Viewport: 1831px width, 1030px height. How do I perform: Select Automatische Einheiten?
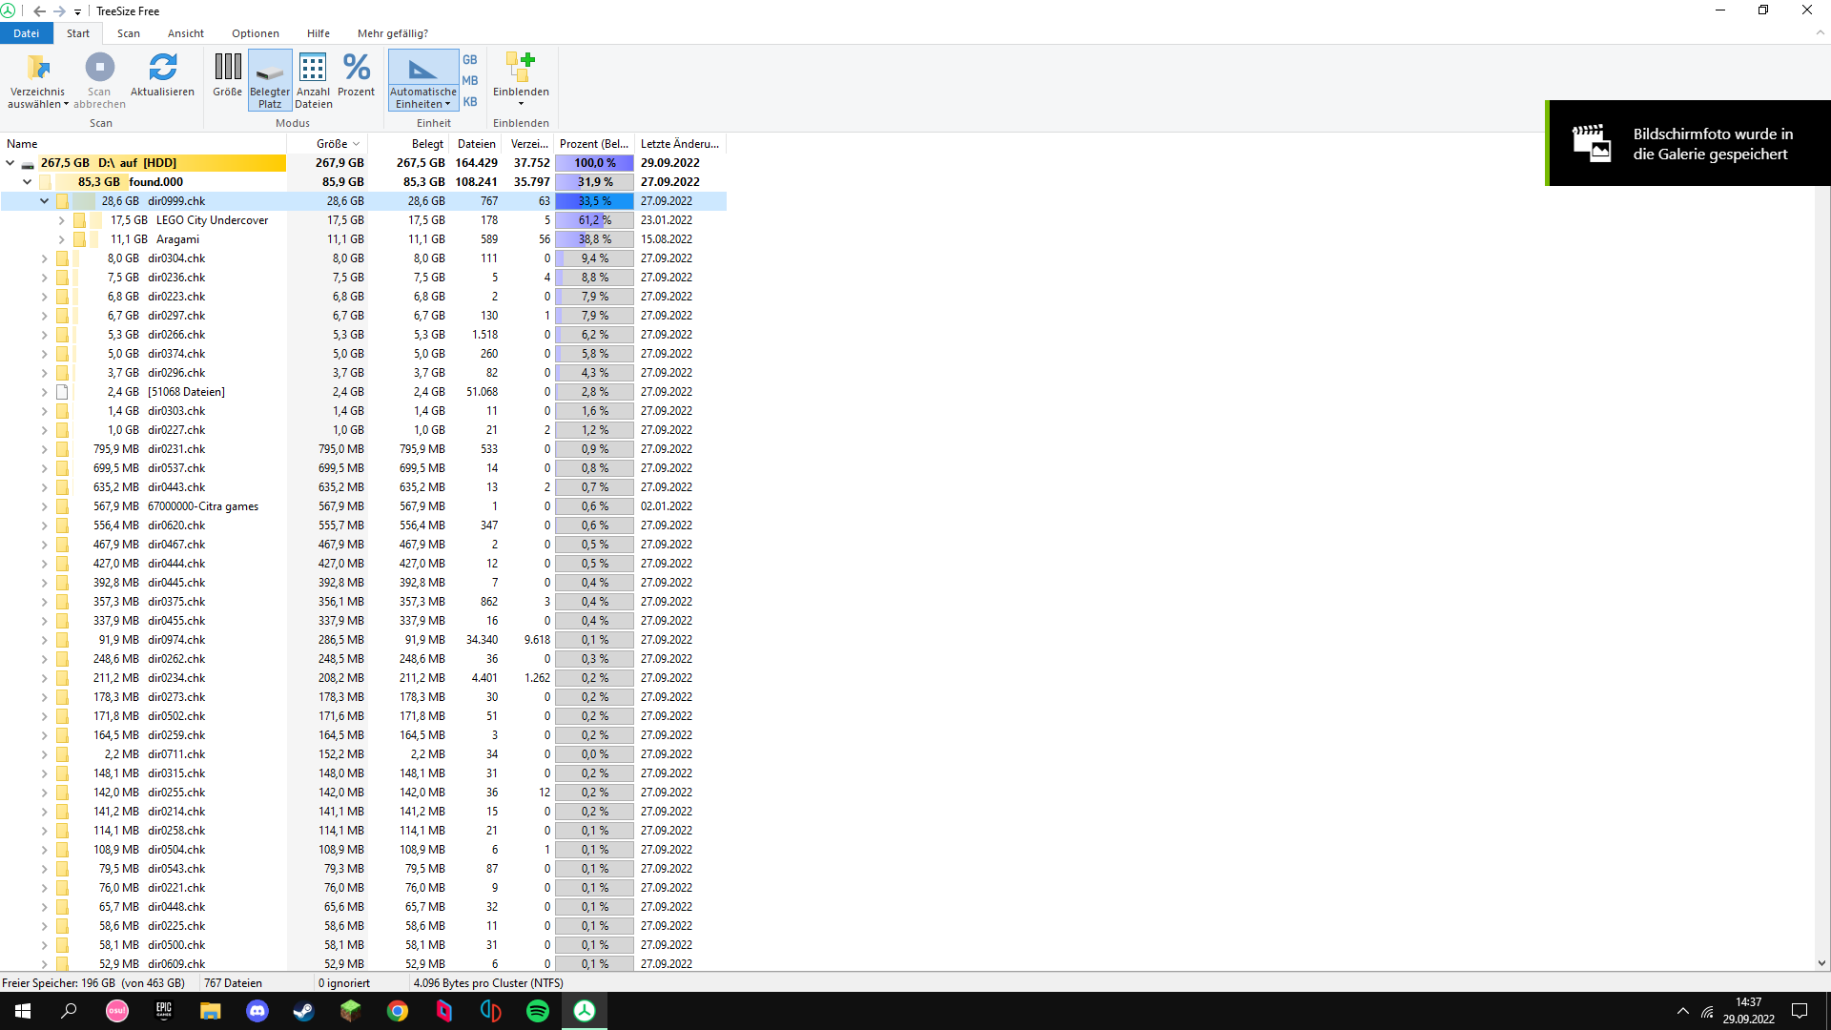point(422,79)
